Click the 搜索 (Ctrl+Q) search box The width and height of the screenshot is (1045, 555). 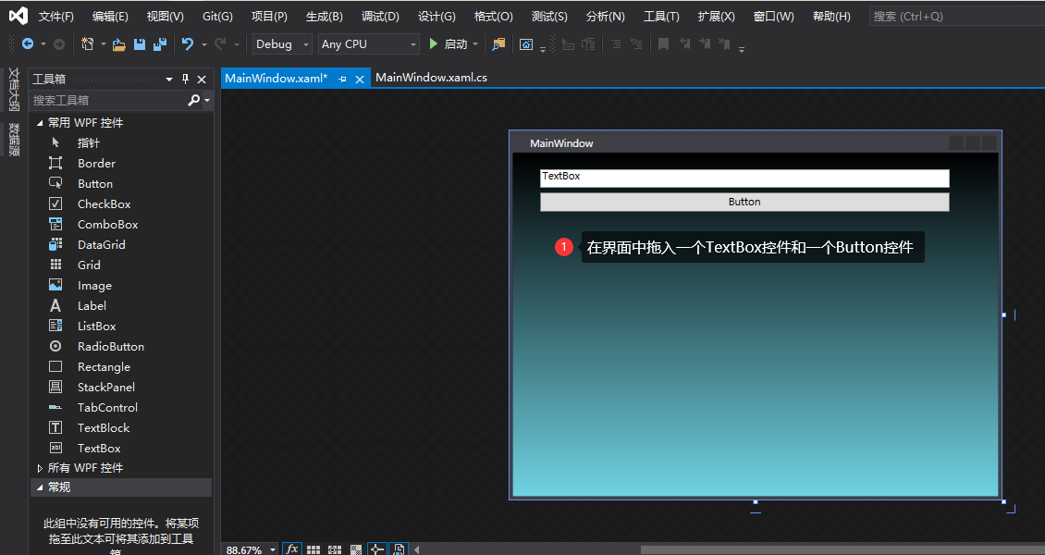(x=957, y=16)
